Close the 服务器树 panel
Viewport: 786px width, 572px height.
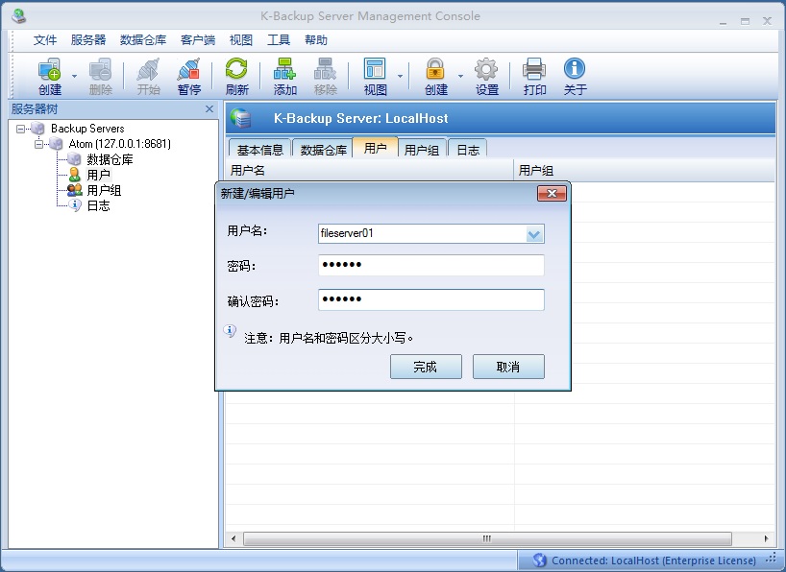pyautogui.click(x=209, y=108)
